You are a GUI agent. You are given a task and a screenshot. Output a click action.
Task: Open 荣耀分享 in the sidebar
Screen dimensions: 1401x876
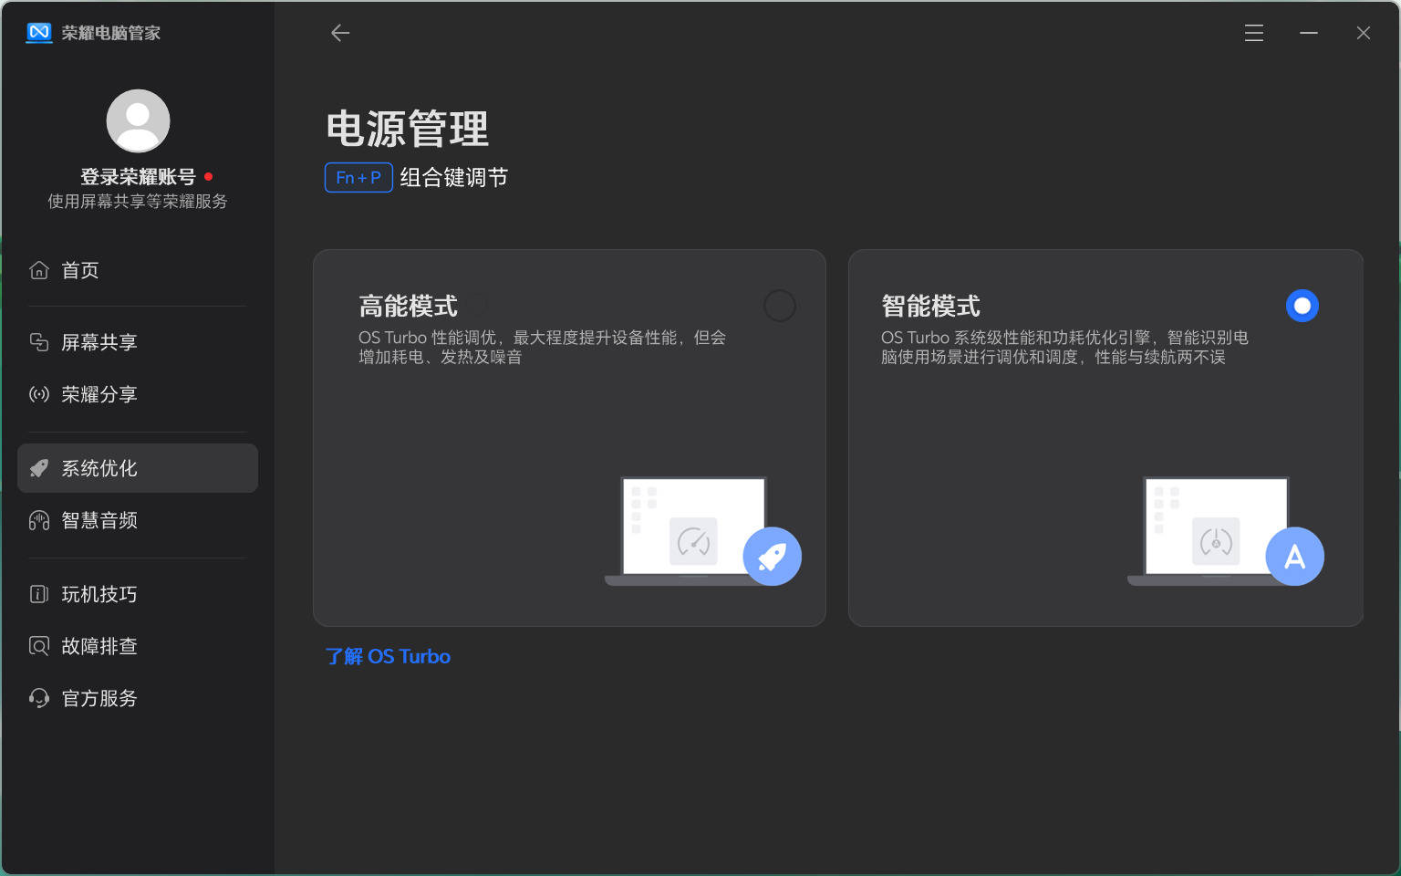[x=138, y=394]
